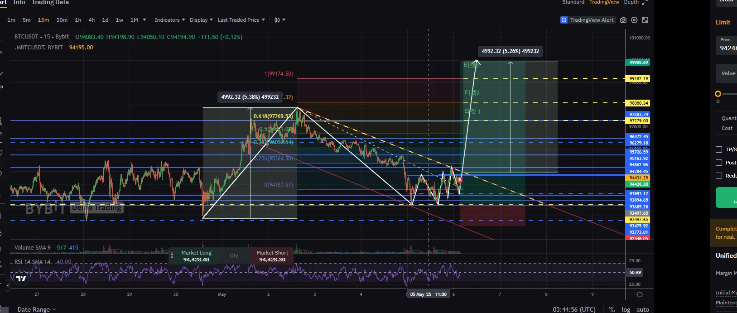Viewport: 737px width, 313px height.
Task: Take a chart snapshot with camera icon
Action: pyautogui.click(x=623, y=20)
